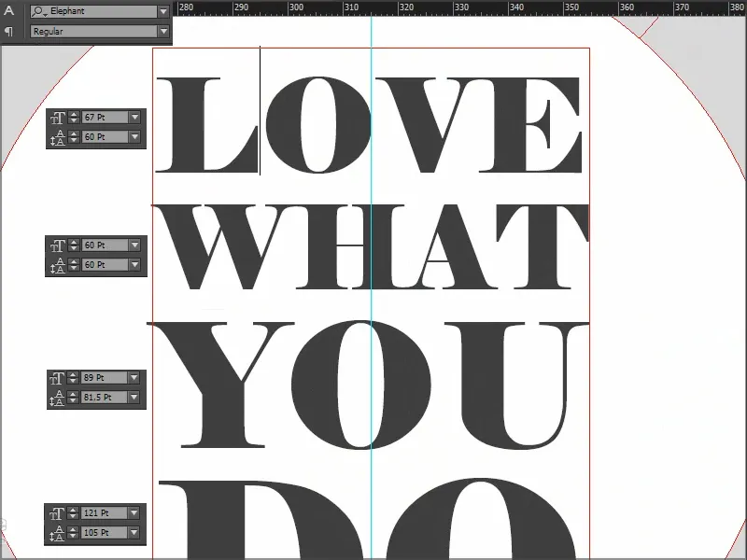Select the Character Formatting Controls 'A' icon
Image resolution: width=747 pixels, height=560 pixels.
click(9, 10)
